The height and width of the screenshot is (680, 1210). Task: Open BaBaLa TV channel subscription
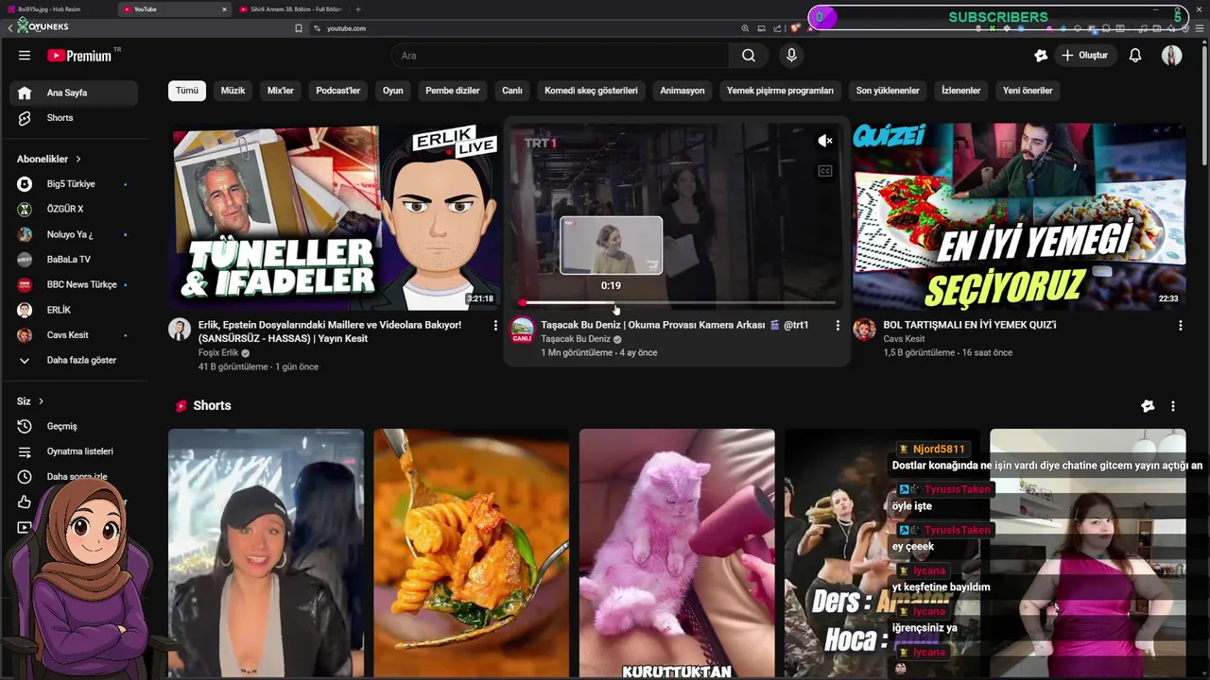pyautogui.click(x=74, y=259)
